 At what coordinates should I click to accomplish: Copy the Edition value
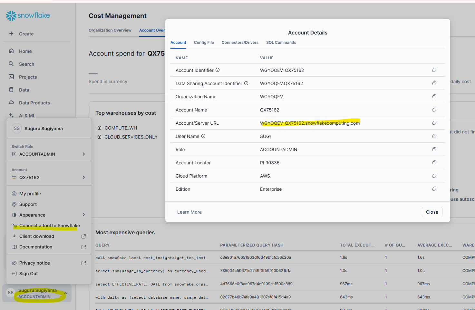pos(434,189)
